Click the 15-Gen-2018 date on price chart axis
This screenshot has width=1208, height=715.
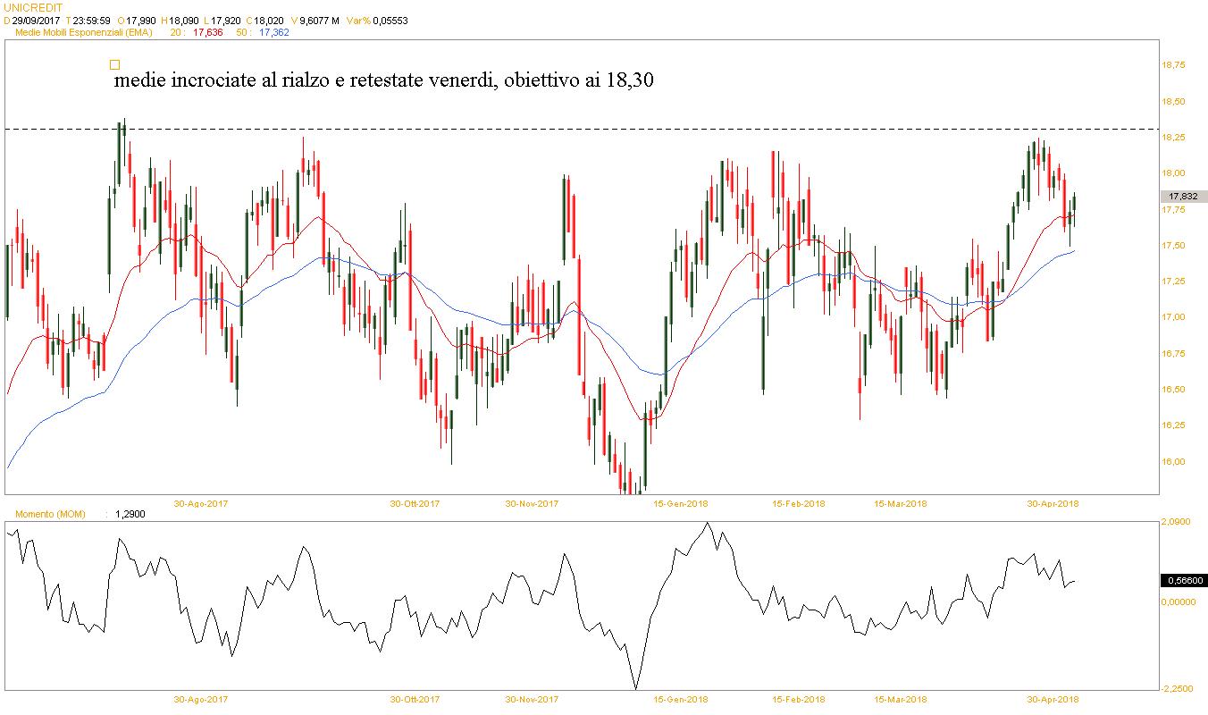pyautogui.click(x=681, y=503)
